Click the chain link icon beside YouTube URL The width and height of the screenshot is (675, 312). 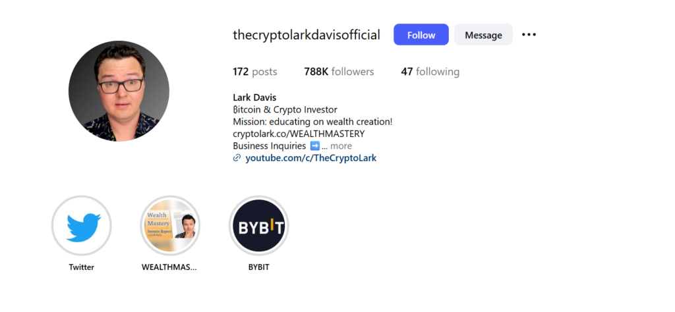[x=237, y=158]
